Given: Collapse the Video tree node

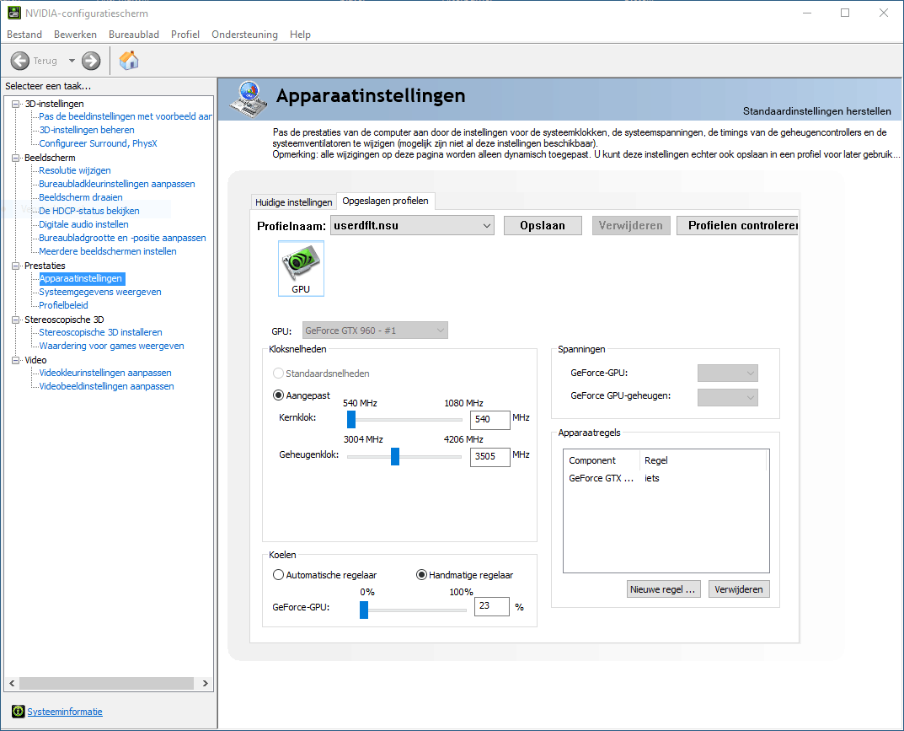Looking at the screenshot, I should coord(15,360).
